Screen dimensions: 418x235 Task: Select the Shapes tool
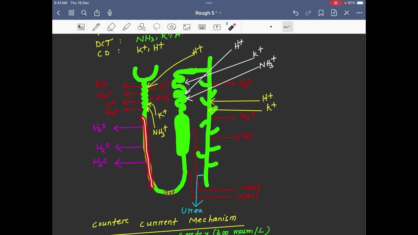[141, 27]
